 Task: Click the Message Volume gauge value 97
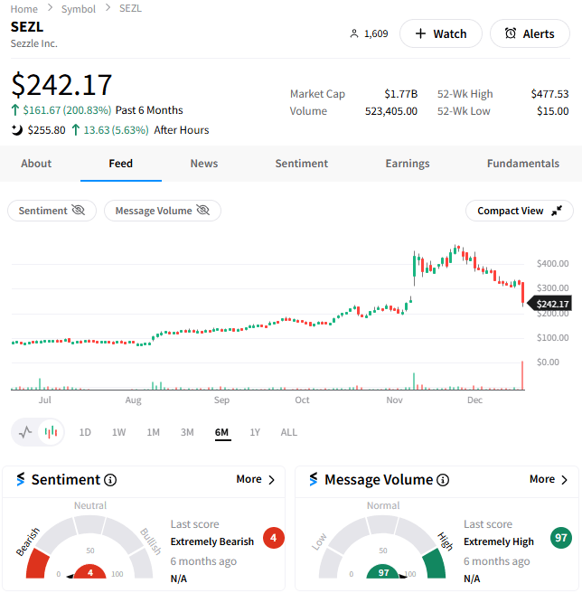[x=383, y=572]
